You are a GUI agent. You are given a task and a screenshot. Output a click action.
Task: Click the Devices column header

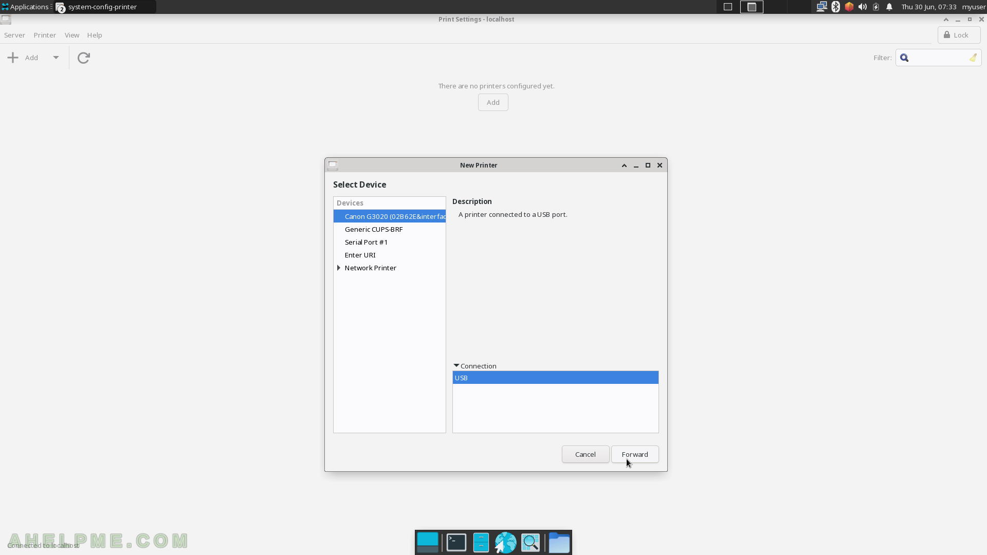(390, 203)
